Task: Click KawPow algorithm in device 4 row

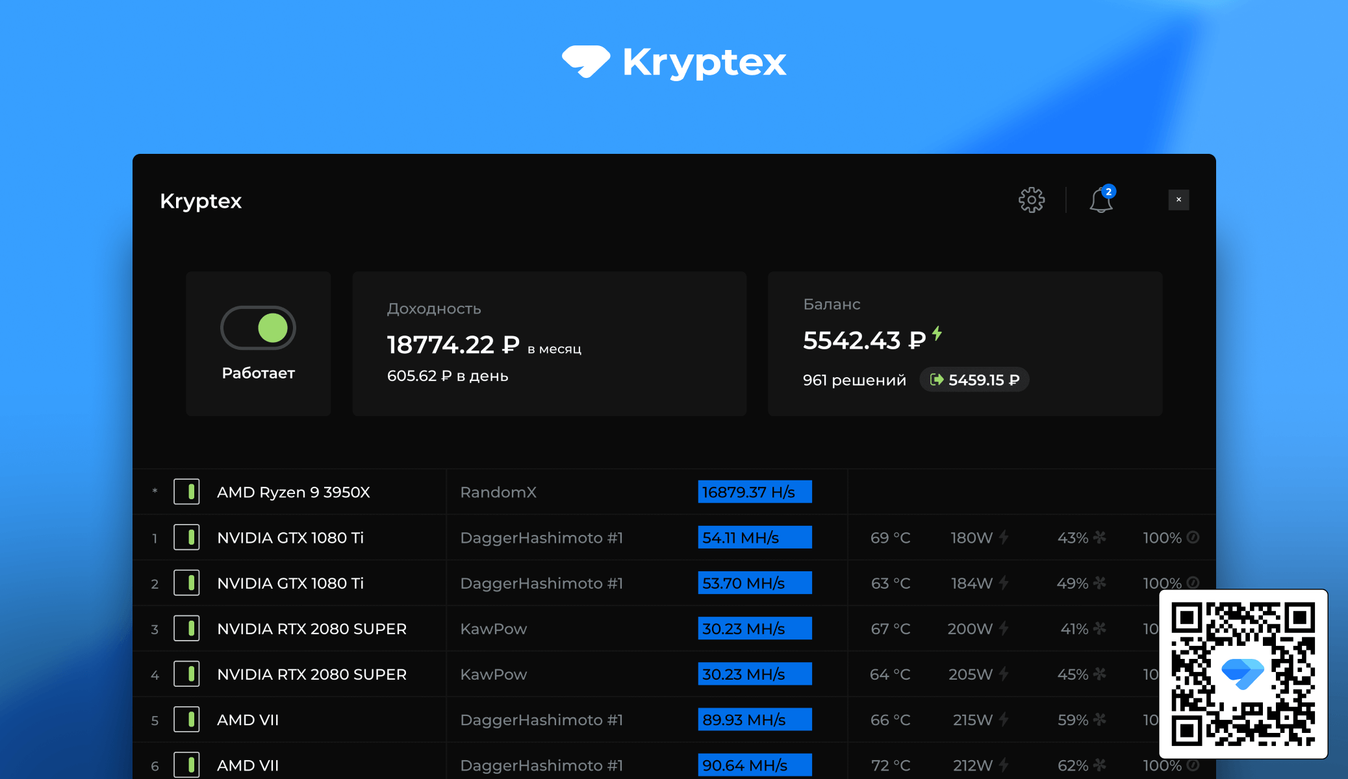Action: tap(493, 674)
